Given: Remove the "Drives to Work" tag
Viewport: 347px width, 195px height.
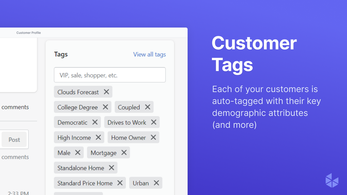Looking at the screenshot, I should coord(153,122).
